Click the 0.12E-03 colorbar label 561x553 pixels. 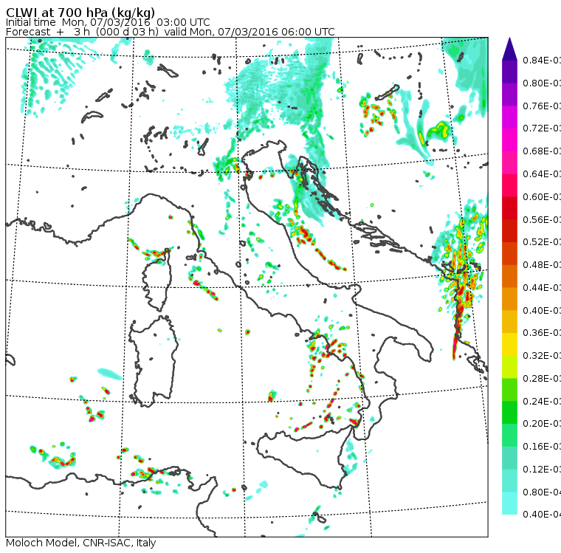click(542, 470)
